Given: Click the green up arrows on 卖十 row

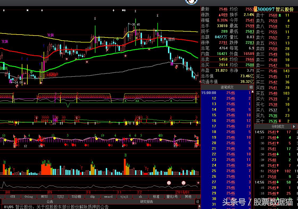Looking at the screenshot, I should [x=280, y=15].
